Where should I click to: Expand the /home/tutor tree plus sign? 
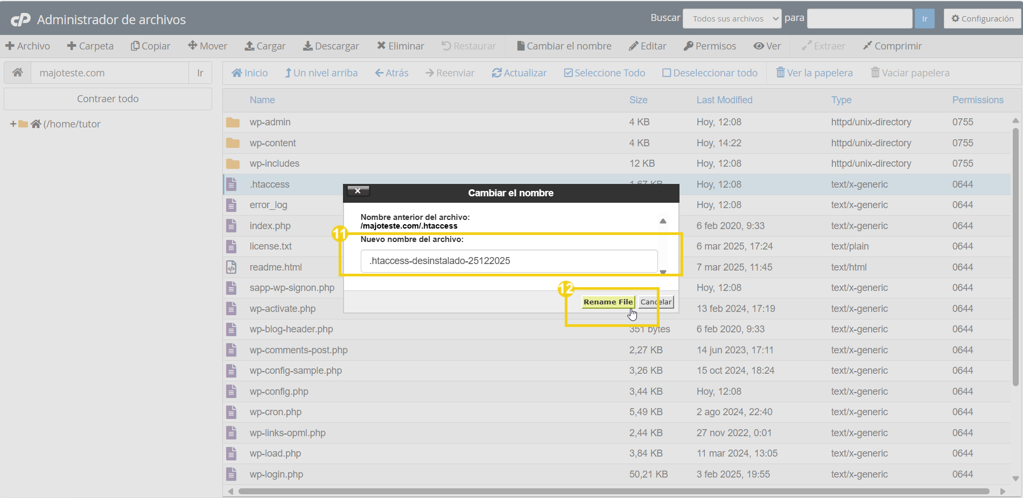click(x=13, y=124)
